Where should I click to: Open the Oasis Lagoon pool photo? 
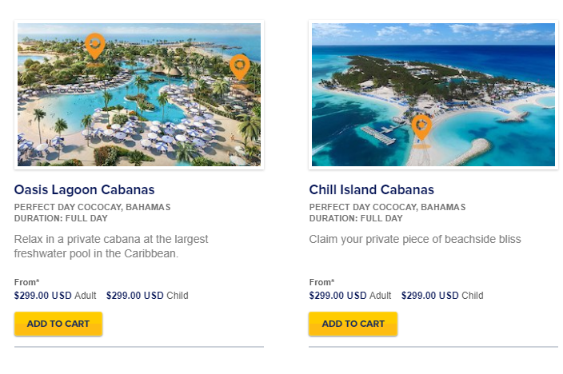coord(139,94)
